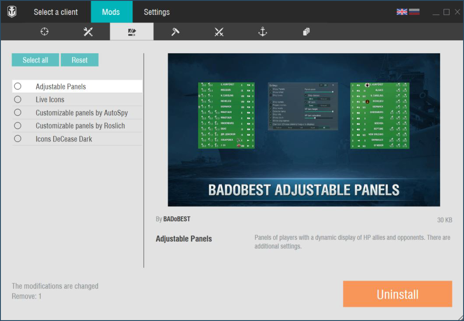
Task: Open the crossed swords mods category
Action: pos(219,31)
